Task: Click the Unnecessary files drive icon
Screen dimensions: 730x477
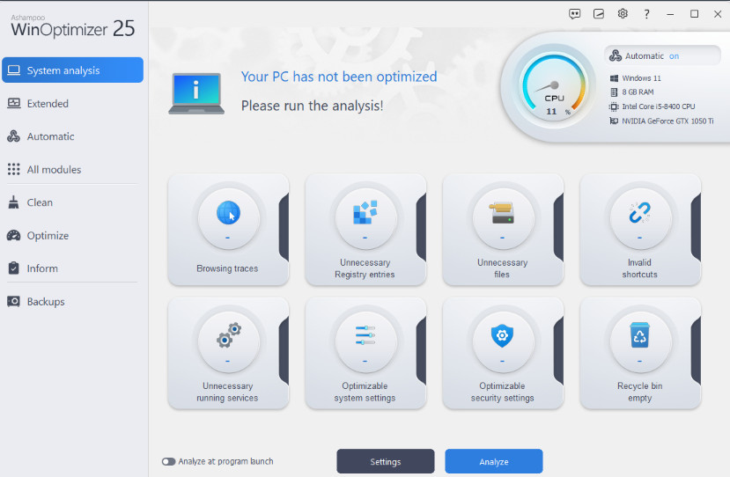Action: pos(502,213)
